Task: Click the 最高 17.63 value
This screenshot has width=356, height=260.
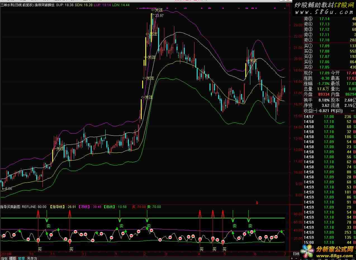Action: coord(351,78)
